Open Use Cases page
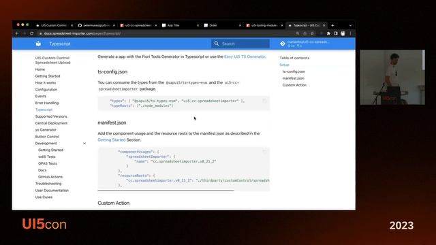Viewport: 436px width, 245px height. 44,197
